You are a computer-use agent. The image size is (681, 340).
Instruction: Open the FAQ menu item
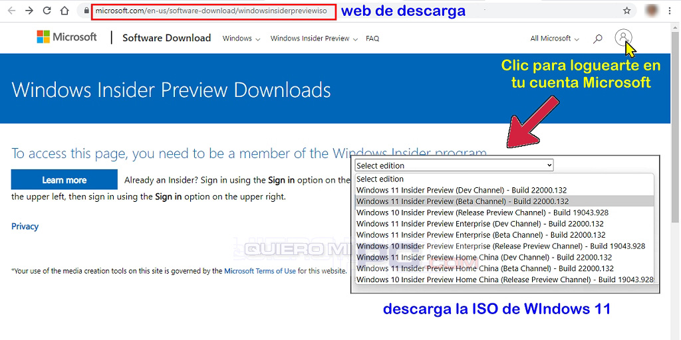(372, 39)
